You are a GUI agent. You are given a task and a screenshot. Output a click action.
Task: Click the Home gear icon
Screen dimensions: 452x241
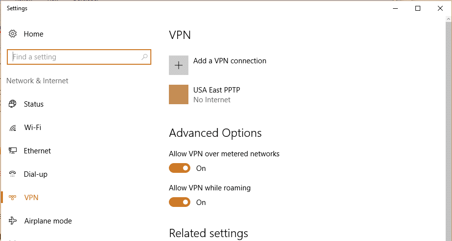click(x=12, y=34)
